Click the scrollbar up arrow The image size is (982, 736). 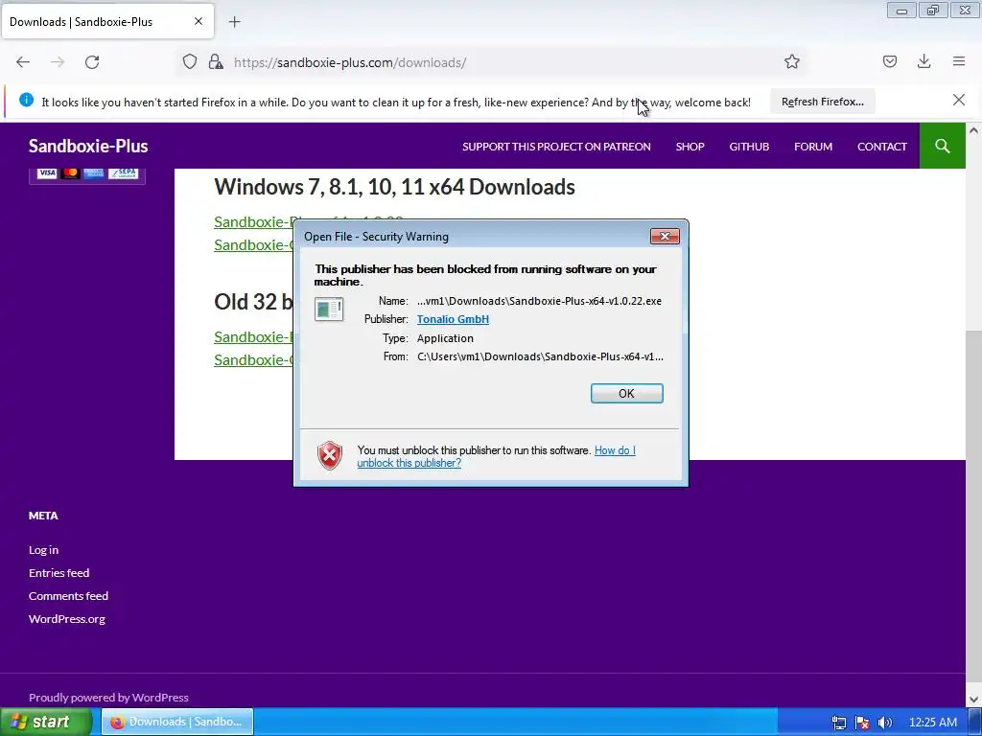point(973,130)
